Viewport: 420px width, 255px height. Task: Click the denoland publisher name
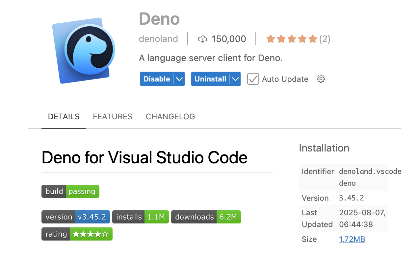[158, 39]
